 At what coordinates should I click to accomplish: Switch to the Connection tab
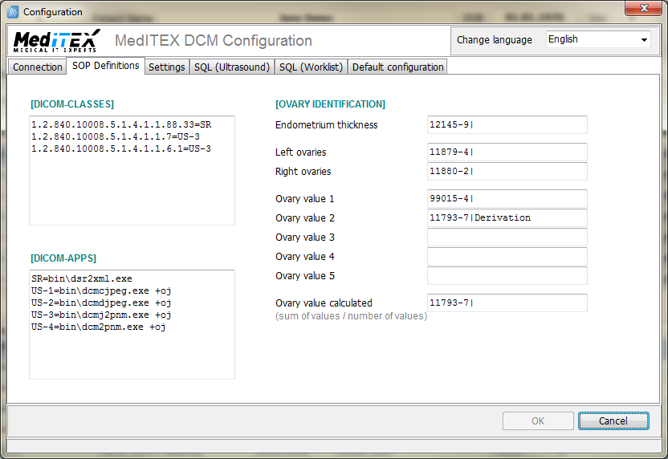pos(37,67)
